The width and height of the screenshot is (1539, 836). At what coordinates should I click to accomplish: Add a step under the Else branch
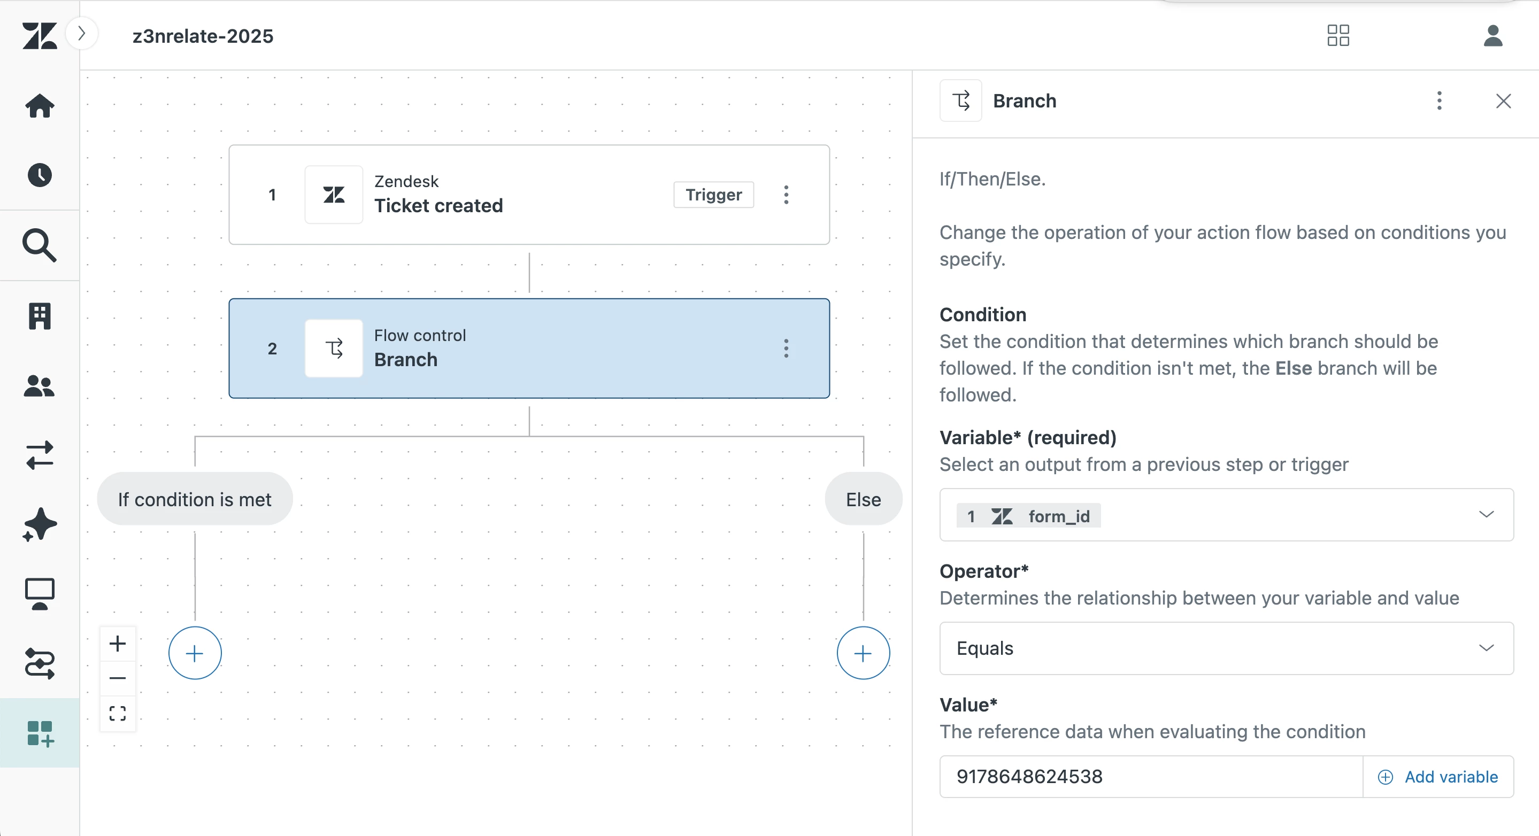tap(863, 653)
